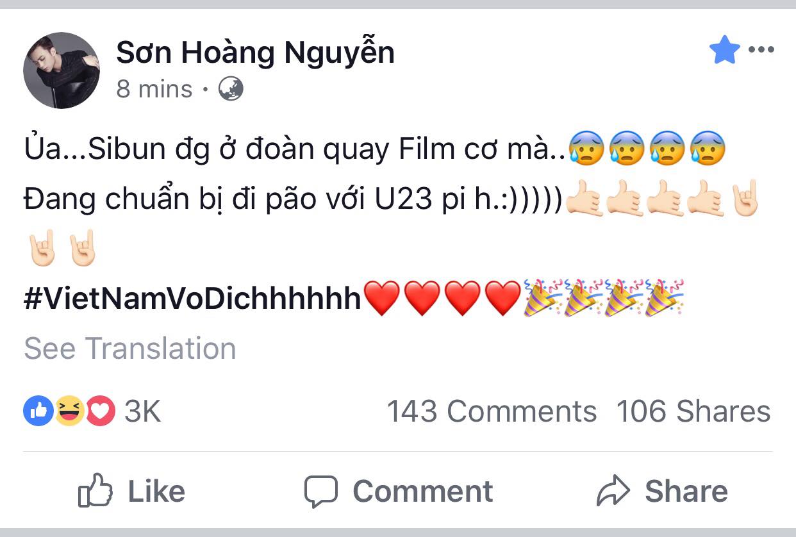View the 106 Shares list
This screenshot has height=537, width=796.
[693, 411]
